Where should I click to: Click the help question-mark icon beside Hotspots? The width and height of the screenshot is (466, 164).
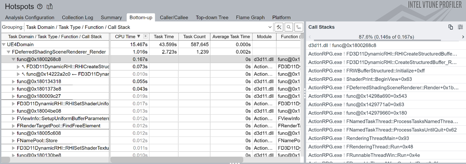click(x=40, y=7)
